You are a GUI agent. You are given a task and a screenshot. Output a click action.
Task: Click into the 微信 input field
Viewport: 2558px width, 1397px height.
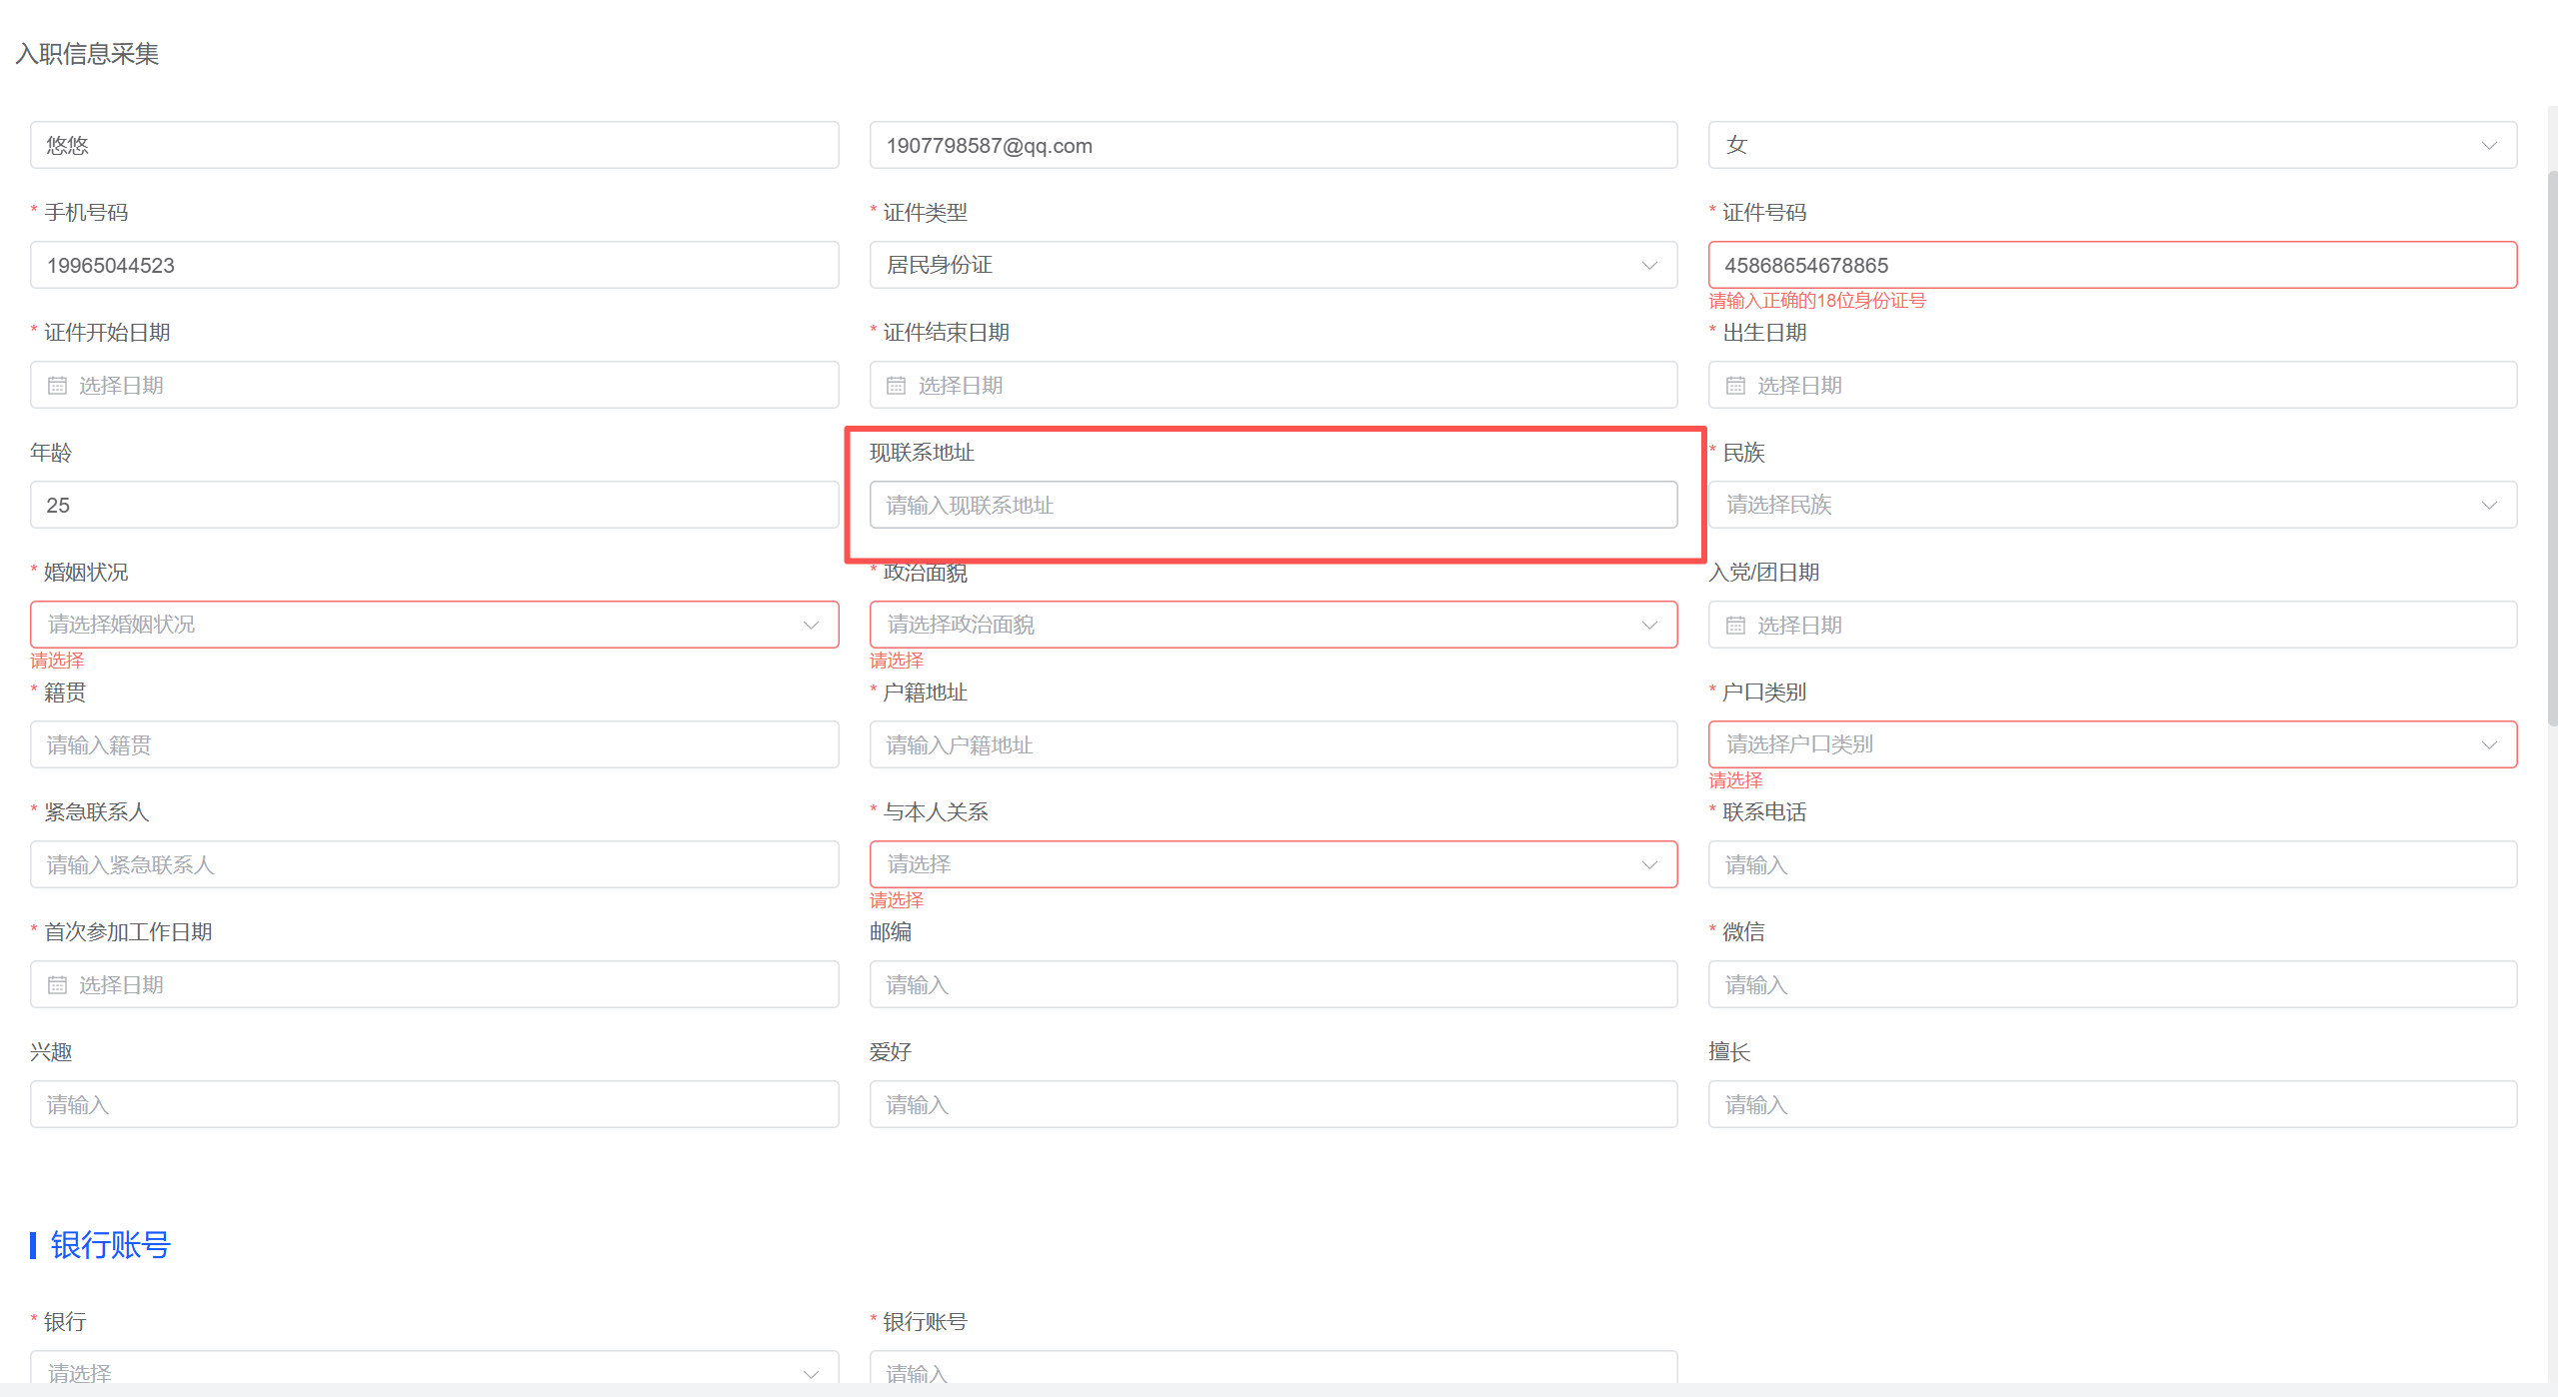pyautogui.click(x=2111, y=984)
